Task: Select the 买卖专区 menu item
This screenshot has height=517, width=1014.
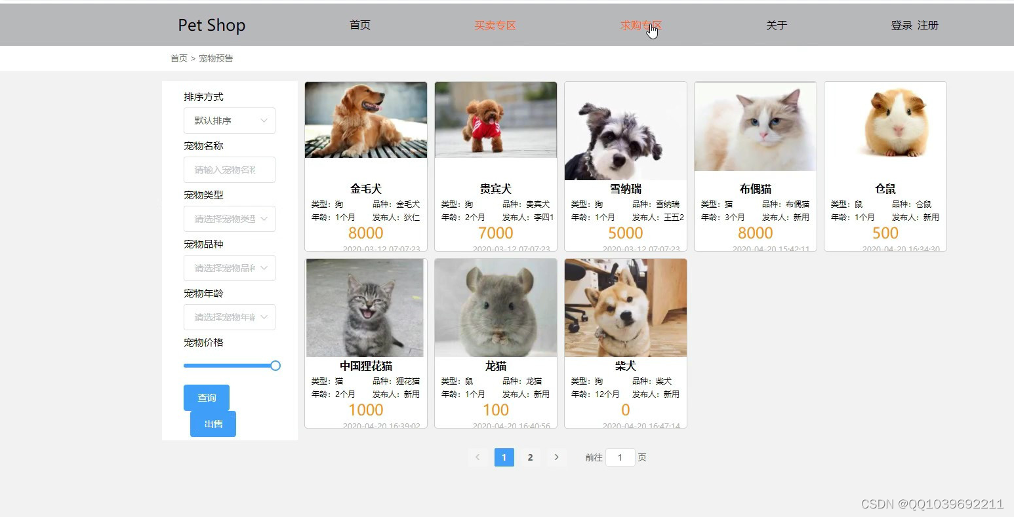Action: 495,25
